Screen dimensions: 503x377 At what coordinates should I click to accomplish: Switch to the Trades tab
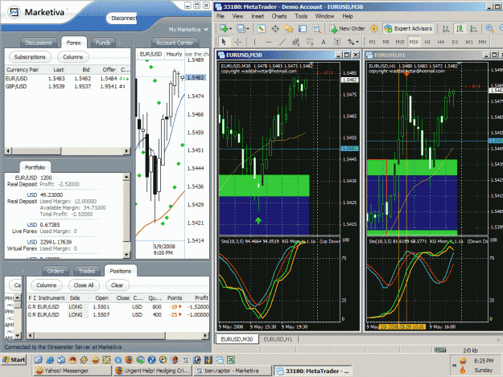[x=87, y=271]
